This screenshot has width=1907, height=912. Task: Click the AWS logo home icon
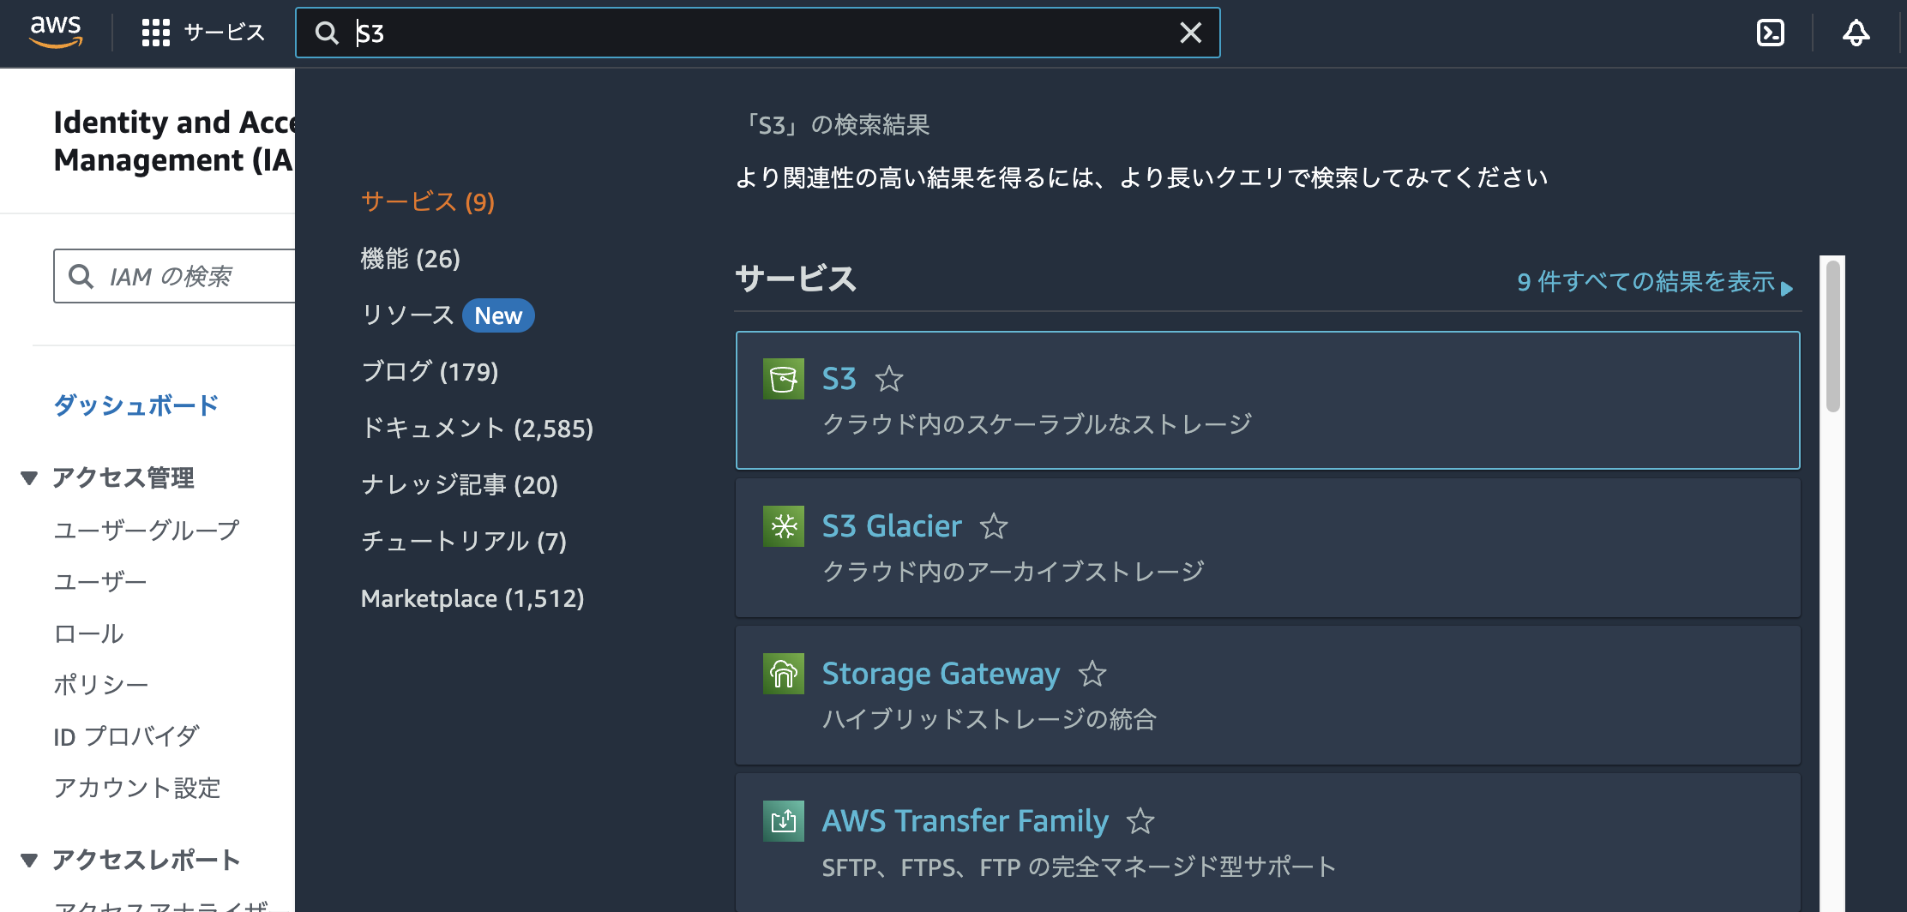56,32
